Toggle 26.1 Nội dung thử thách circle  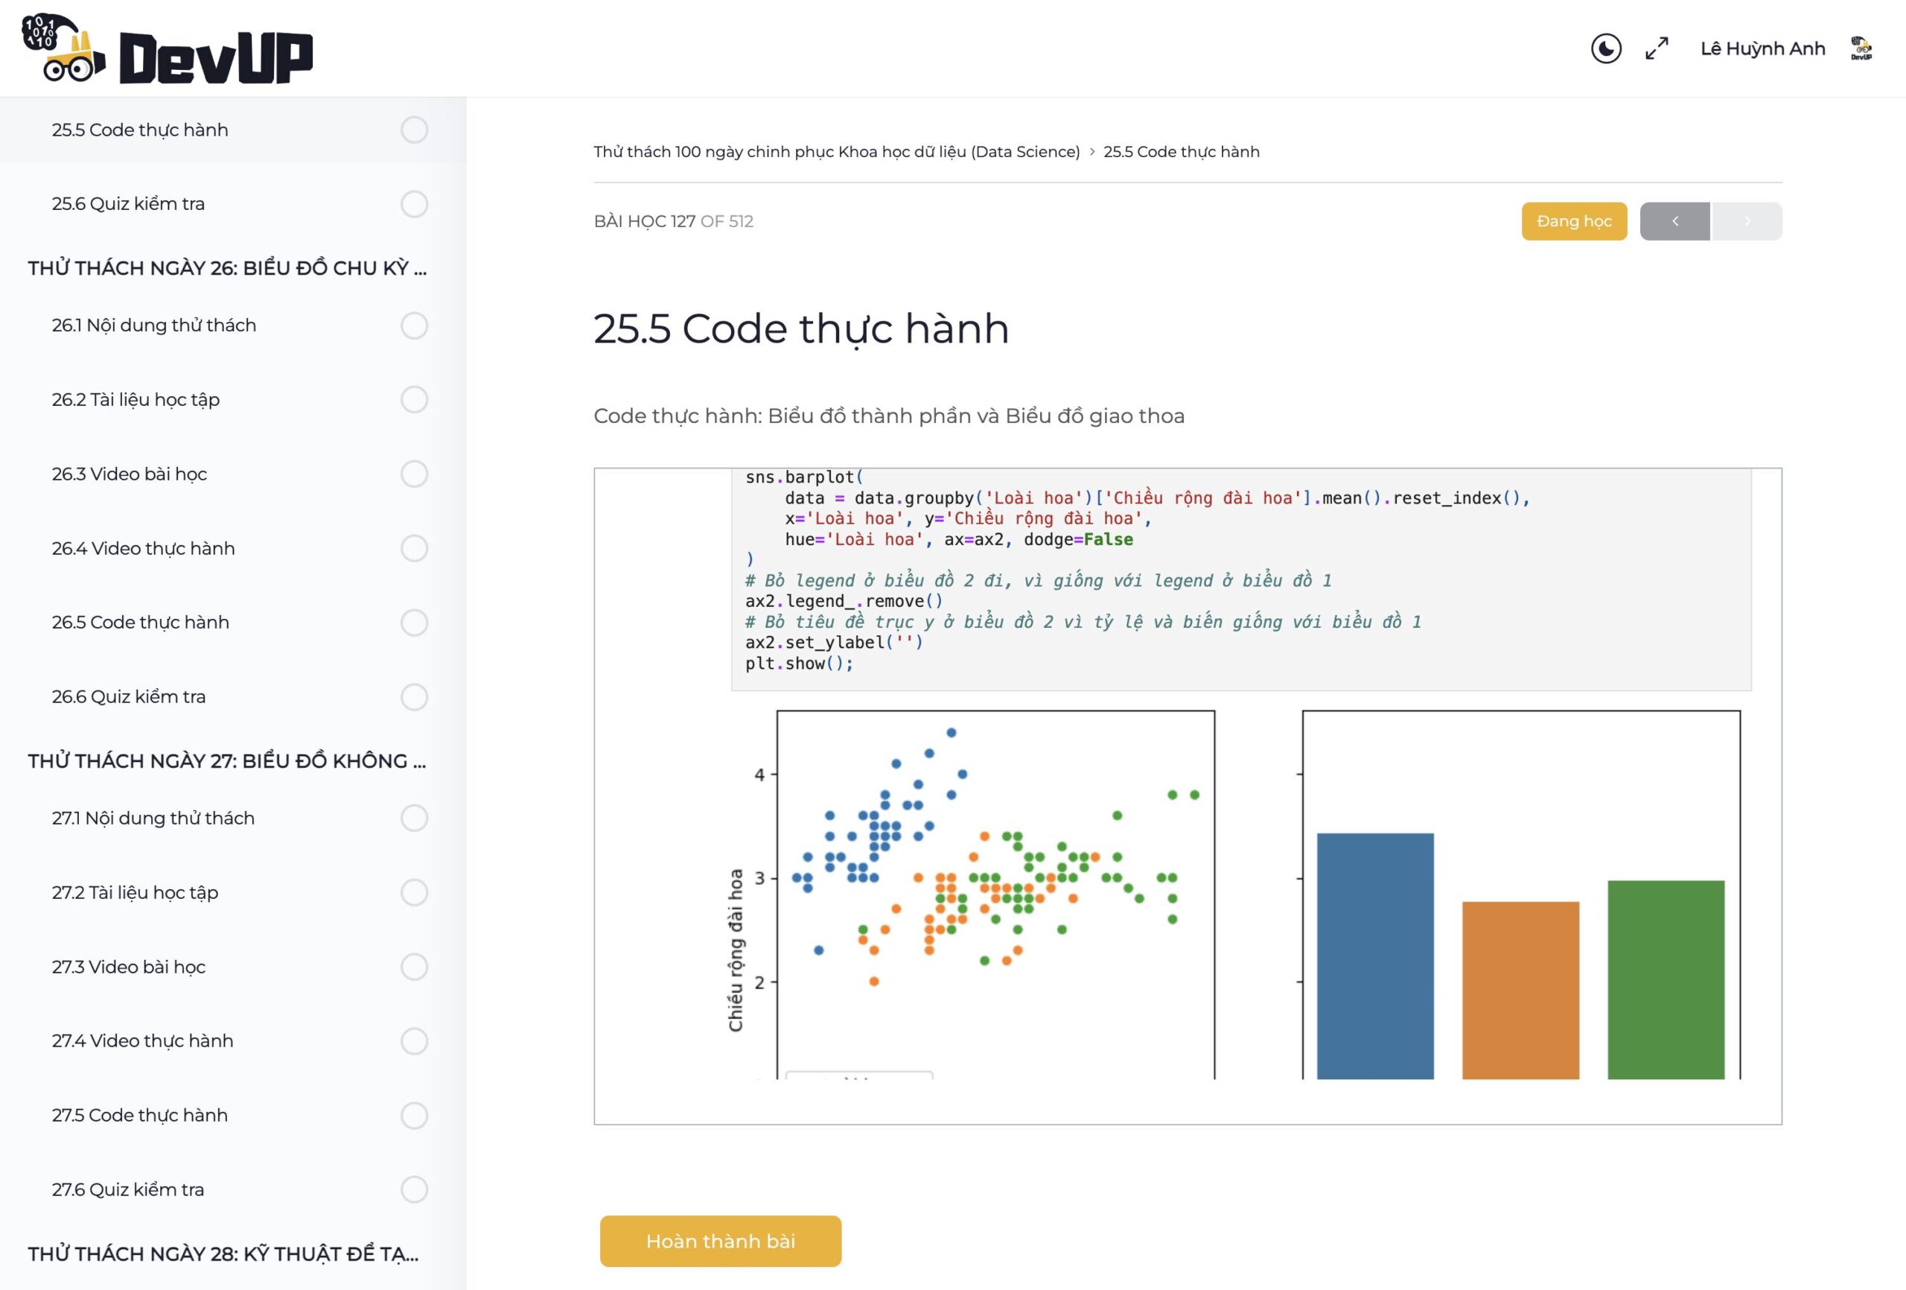point(414,325)
